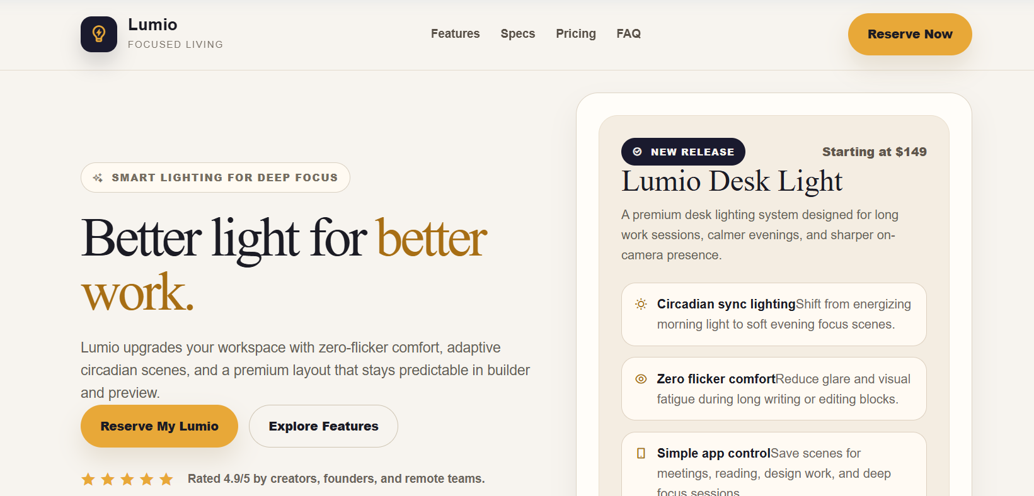
Task: Click the sparkle icon in smart lighting badge
Action: click(98, 178)
